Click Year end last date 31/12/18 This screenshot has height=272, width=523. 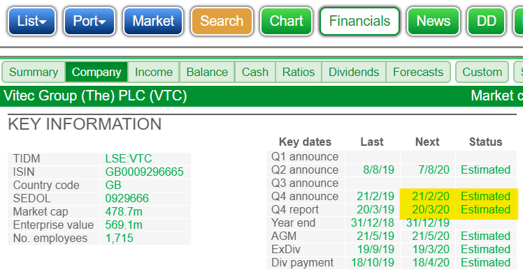tap(372, 222)
